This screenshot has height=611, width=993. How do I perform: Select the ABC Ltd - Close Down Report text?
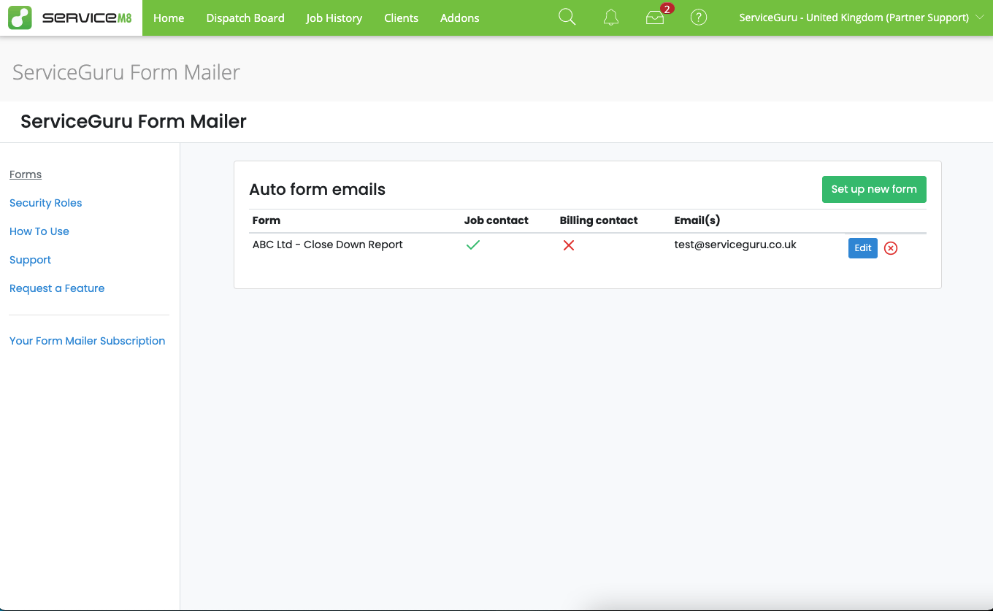coord(328,245)
